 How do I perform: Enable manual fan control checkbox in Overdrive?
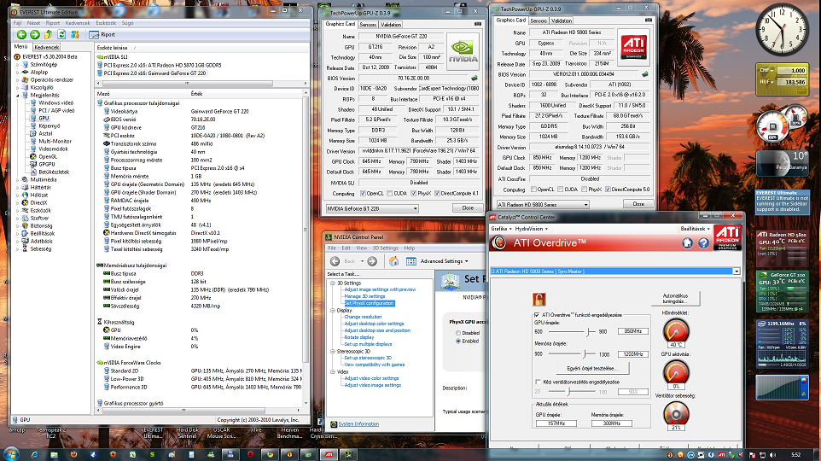538,382
